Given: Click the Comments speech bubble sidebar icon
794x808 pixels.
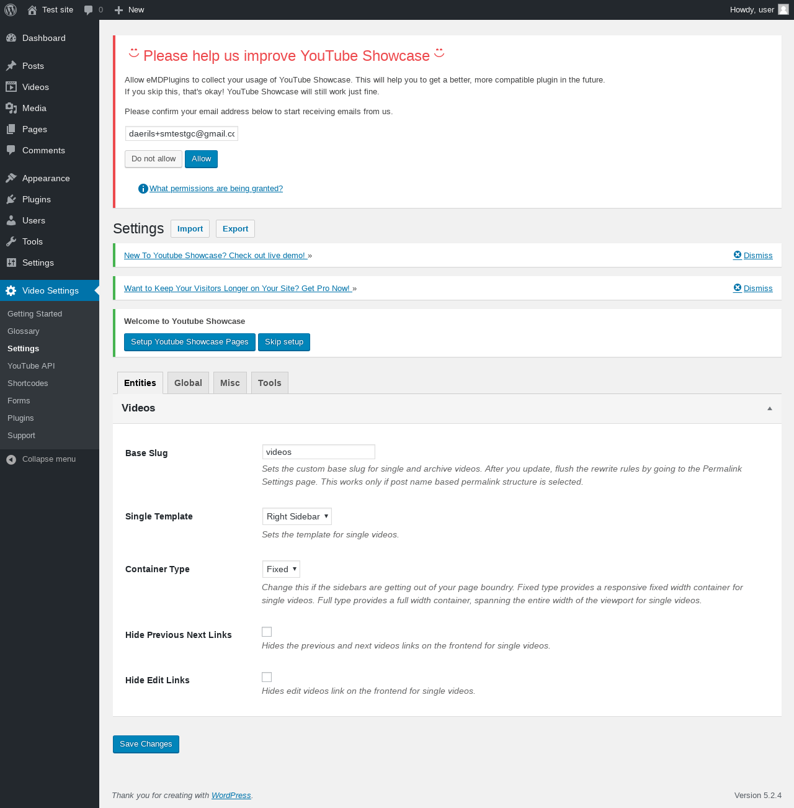Looking at the screenshot, I should pyautogui.click(x=11, y=150).
